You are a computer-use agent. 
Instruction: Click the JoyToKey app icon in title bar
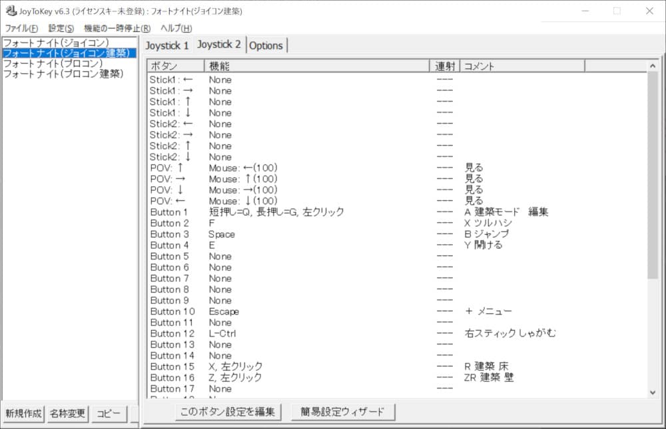pyautogui.click(x=11, y=11)
